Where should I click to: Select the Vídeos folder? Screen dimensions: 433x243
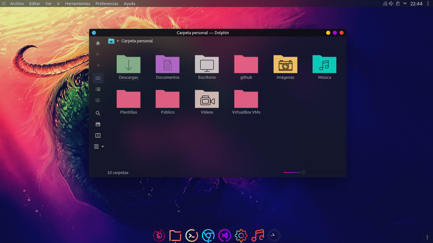click(x=207, y=102)
